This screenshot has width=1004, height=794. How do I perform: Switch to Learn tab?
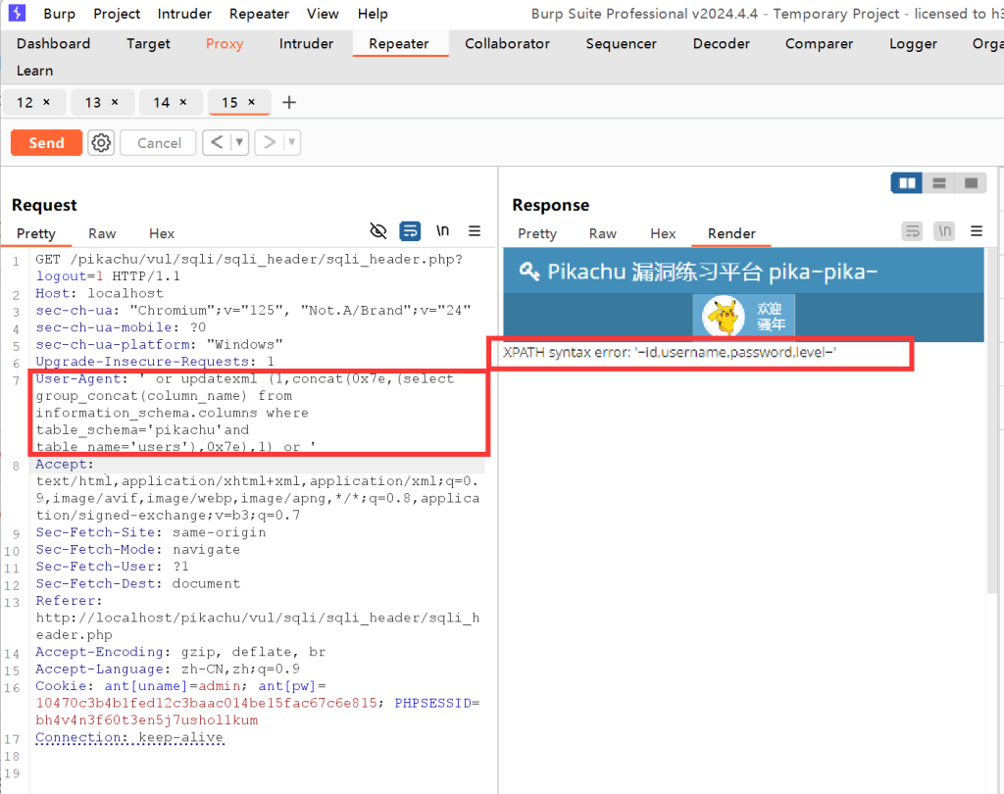tap(34, 71)
